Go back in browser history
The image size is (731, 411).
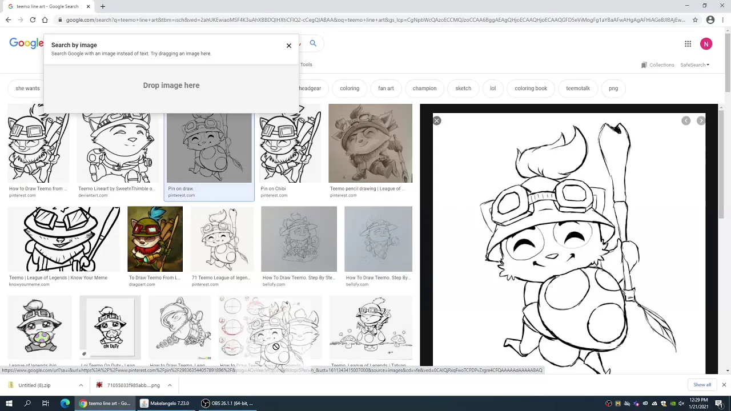[8, 20]
